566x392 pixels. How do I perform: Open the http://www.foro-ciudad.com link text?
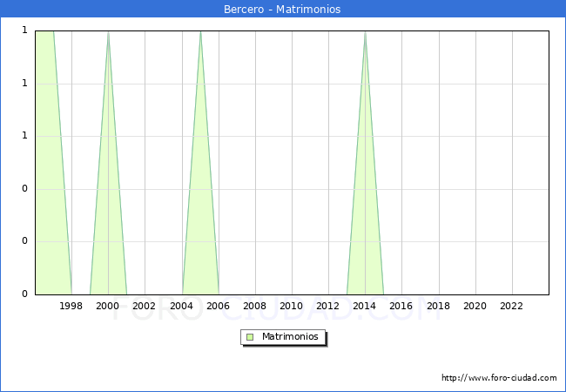[499, 378]
